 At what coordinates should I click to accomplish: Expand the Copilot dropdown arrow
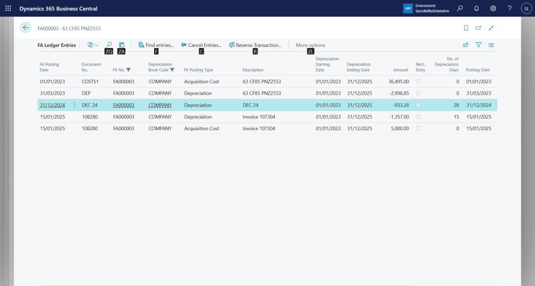tap(97, 46)
